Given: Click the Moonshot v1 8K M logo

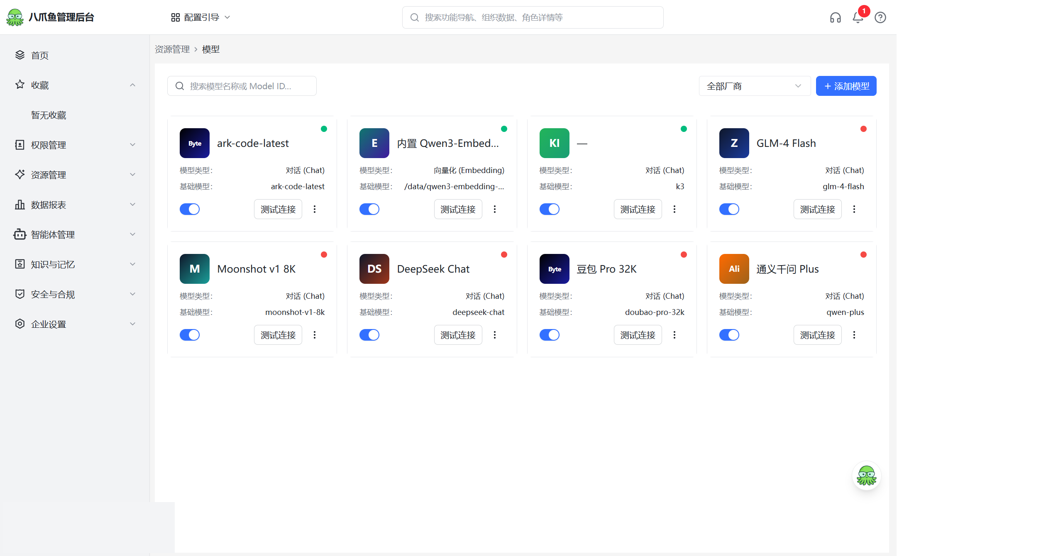Looking at the screenshot, I should click(195, 269).
